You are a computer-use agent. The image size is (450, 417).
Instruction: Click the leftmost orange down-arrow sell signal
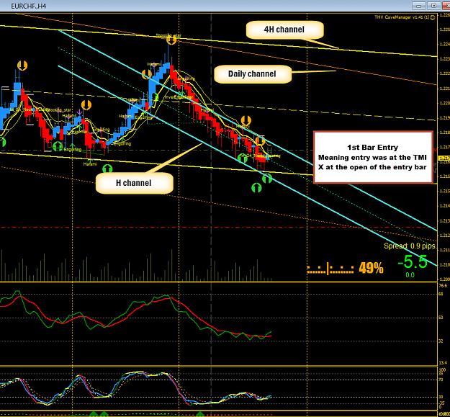[x=22, y=66]
